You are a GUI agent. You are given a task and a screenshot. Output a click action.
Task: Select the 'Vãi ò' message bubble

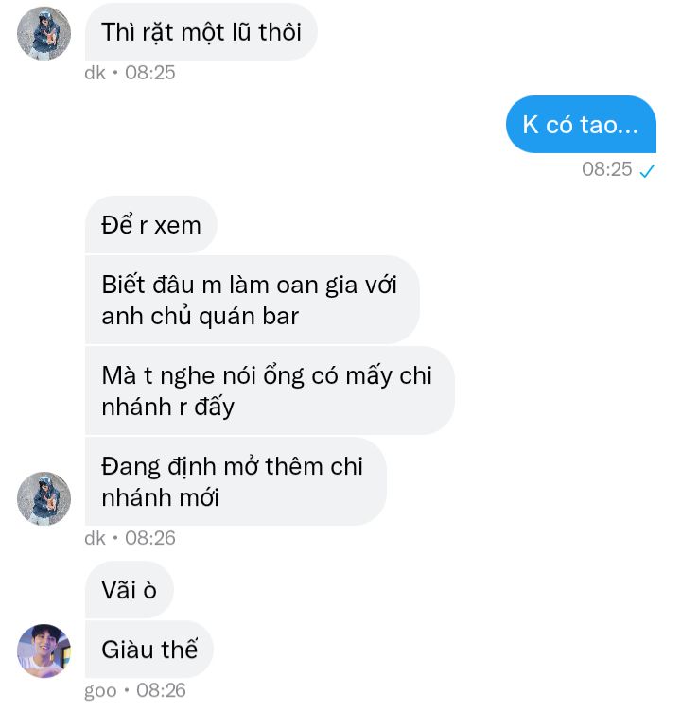click(x=130, y=589)
